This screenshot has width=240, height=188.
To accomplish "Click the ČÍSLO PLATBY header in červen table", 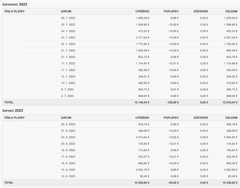I will pos(14,118).
